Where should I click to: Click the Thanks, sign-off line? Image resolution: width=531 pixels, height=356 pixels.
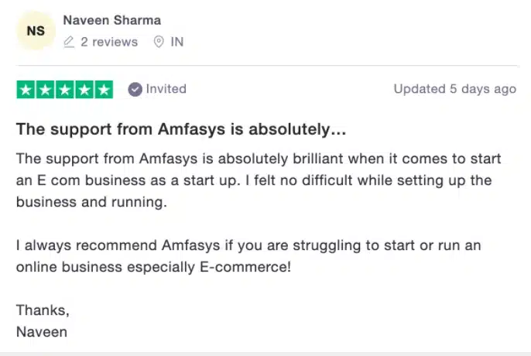(x=43, y=310)
